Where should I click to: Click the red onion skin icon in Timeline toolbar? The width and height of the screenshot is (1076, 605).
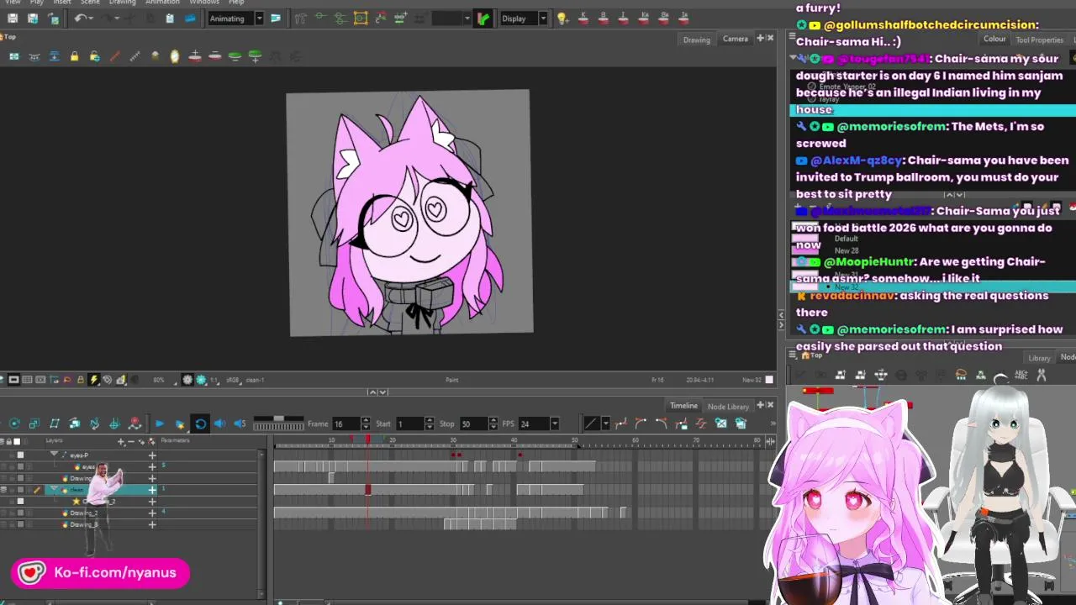pyautogui.click(x=134, y=423)
